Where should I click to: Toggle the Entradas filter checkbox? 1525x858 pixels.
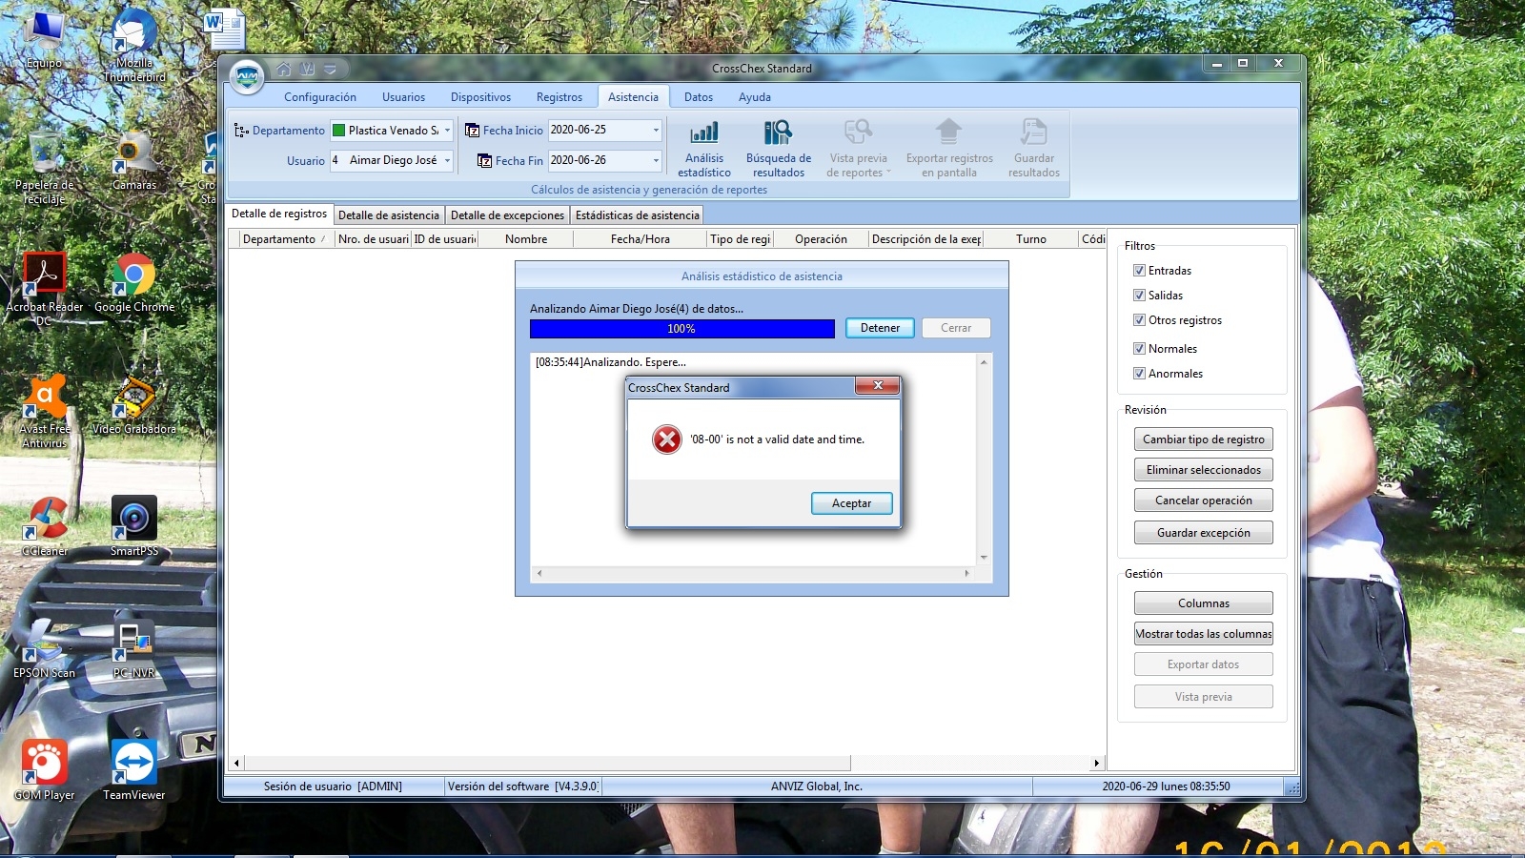tap(1139, 271)
